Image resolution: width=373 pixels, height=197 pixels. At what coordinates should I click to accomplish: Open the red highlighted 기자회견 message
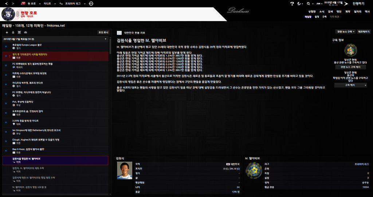pos(55,56)
